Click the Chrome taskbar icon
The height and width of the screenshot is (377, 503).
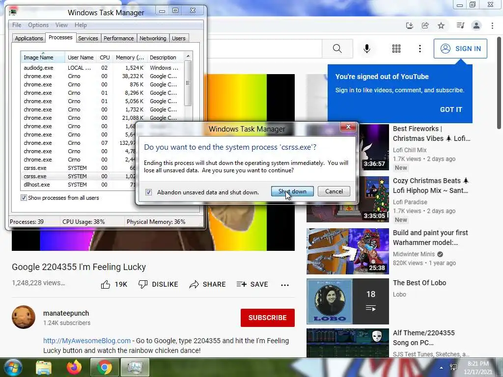point(105,368)
